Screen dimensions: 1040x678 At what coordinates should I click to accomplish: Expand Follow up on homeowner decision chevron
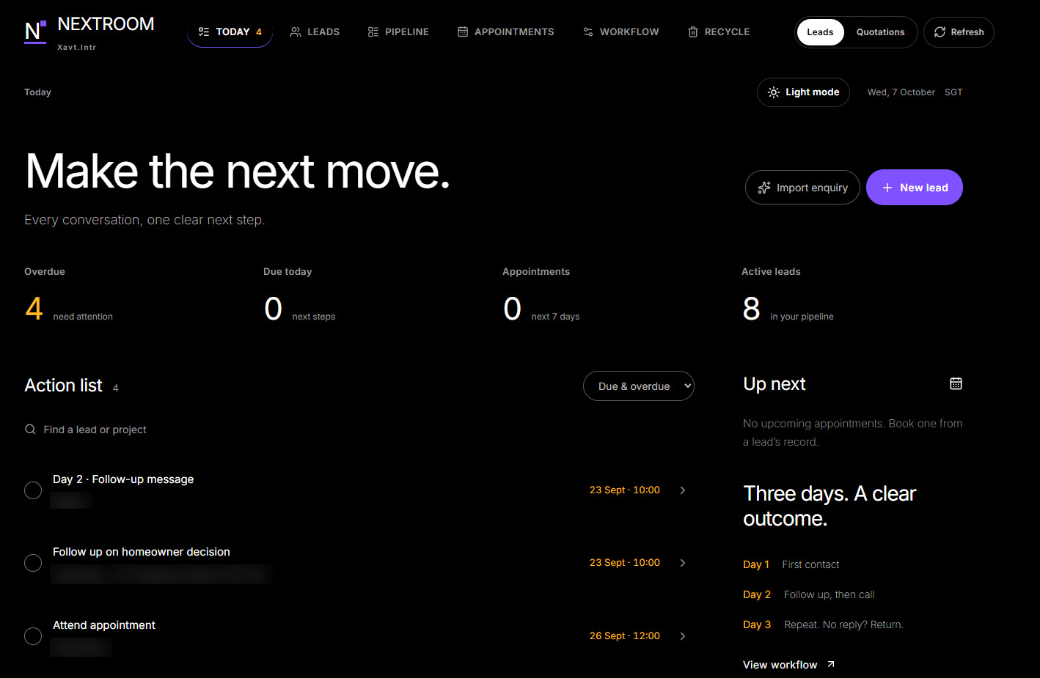click(x=683, y=563)
